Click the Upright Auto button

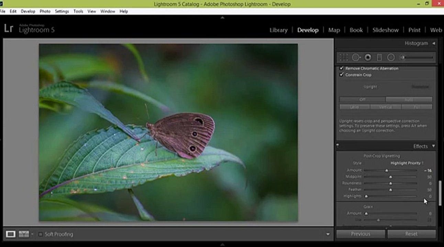tap(409, 99)
